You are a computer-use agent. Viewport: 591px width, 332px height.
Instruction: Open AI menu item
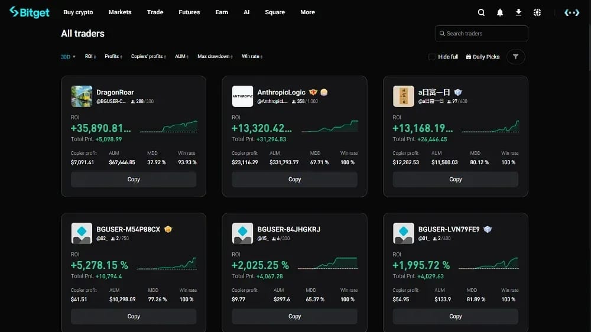point(246,12)
